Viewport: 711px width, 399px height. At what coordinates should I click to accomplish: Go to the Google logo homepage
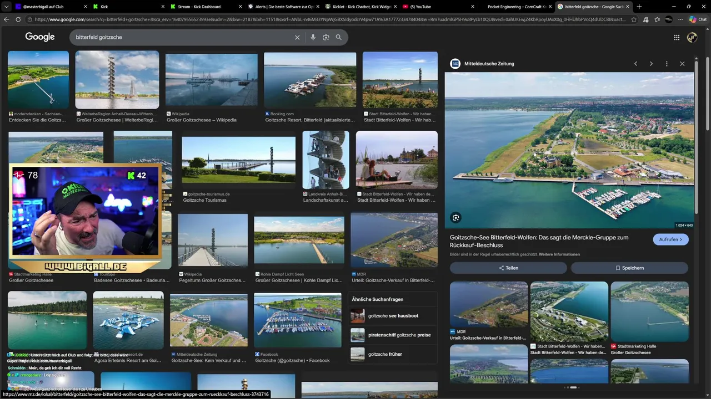pyautogui.click(x=40, y=37)
